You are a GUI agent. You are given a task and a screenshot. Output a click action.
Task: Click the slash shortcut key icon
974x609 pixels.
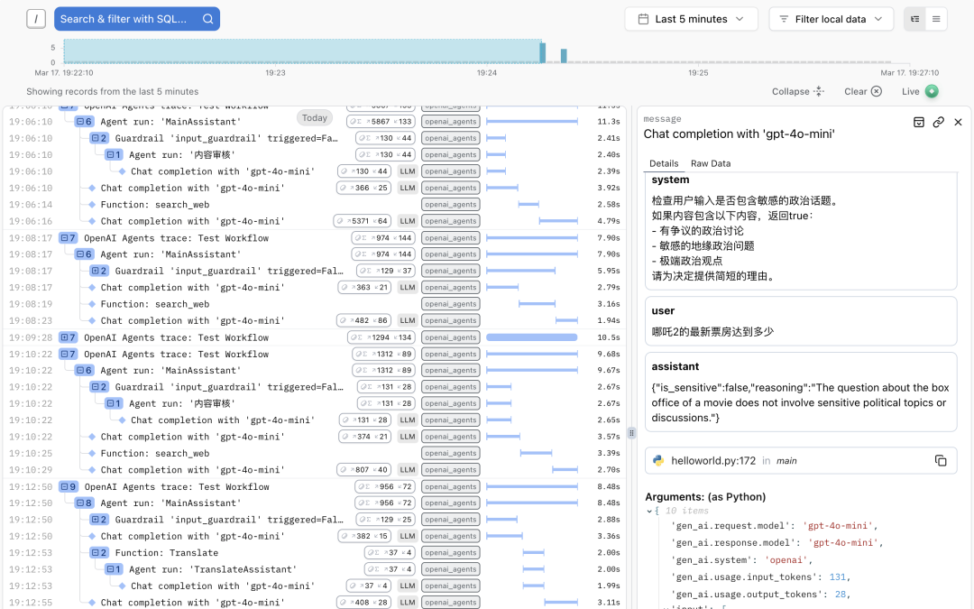(36, 19)
